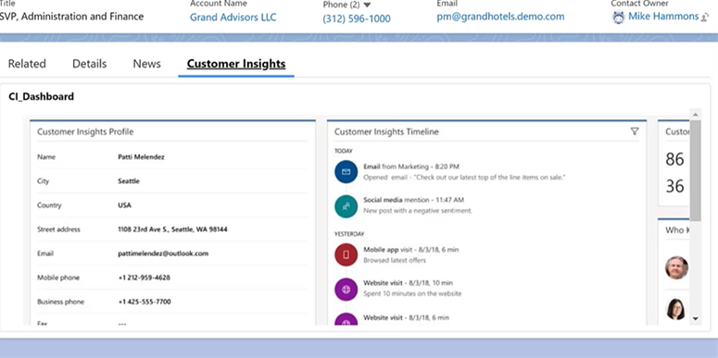Click the phone number (312) 596-1000
This screenshot has width=718, height=358.
click(x=357, y=19)
